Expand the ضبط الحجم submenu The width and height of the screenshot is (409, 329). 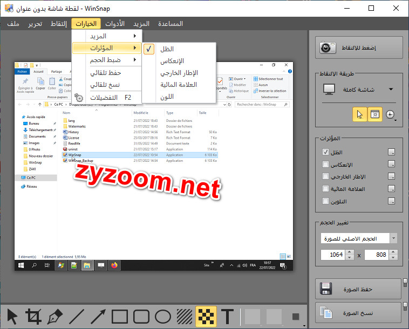(107, 60)
